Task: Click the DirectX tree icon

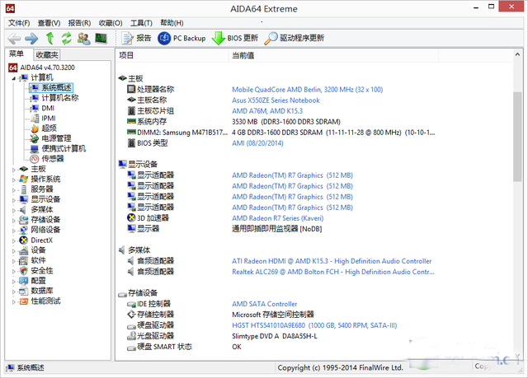Action: (x=24, y=240)
